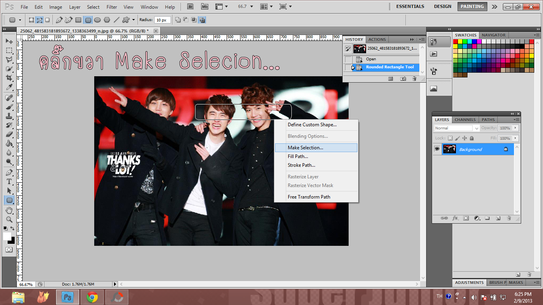
Task: Choose Make Selection from context menu
Action: tap(305, 148)
